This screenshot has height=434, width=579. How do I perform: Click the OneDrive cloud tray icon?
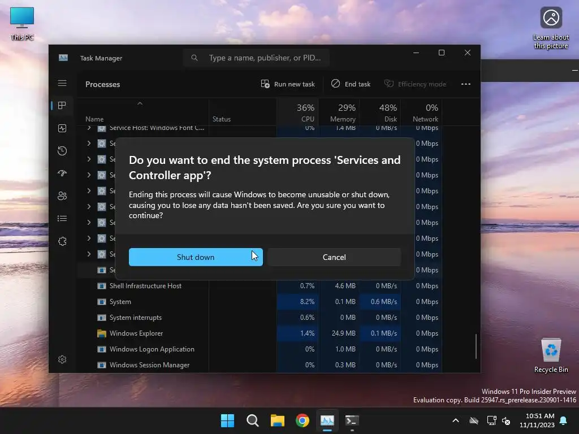click(x=474, y=420)
